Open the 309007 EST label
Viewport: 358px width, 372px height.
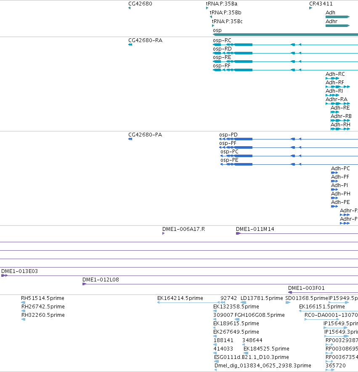click(x=223, y=315)
